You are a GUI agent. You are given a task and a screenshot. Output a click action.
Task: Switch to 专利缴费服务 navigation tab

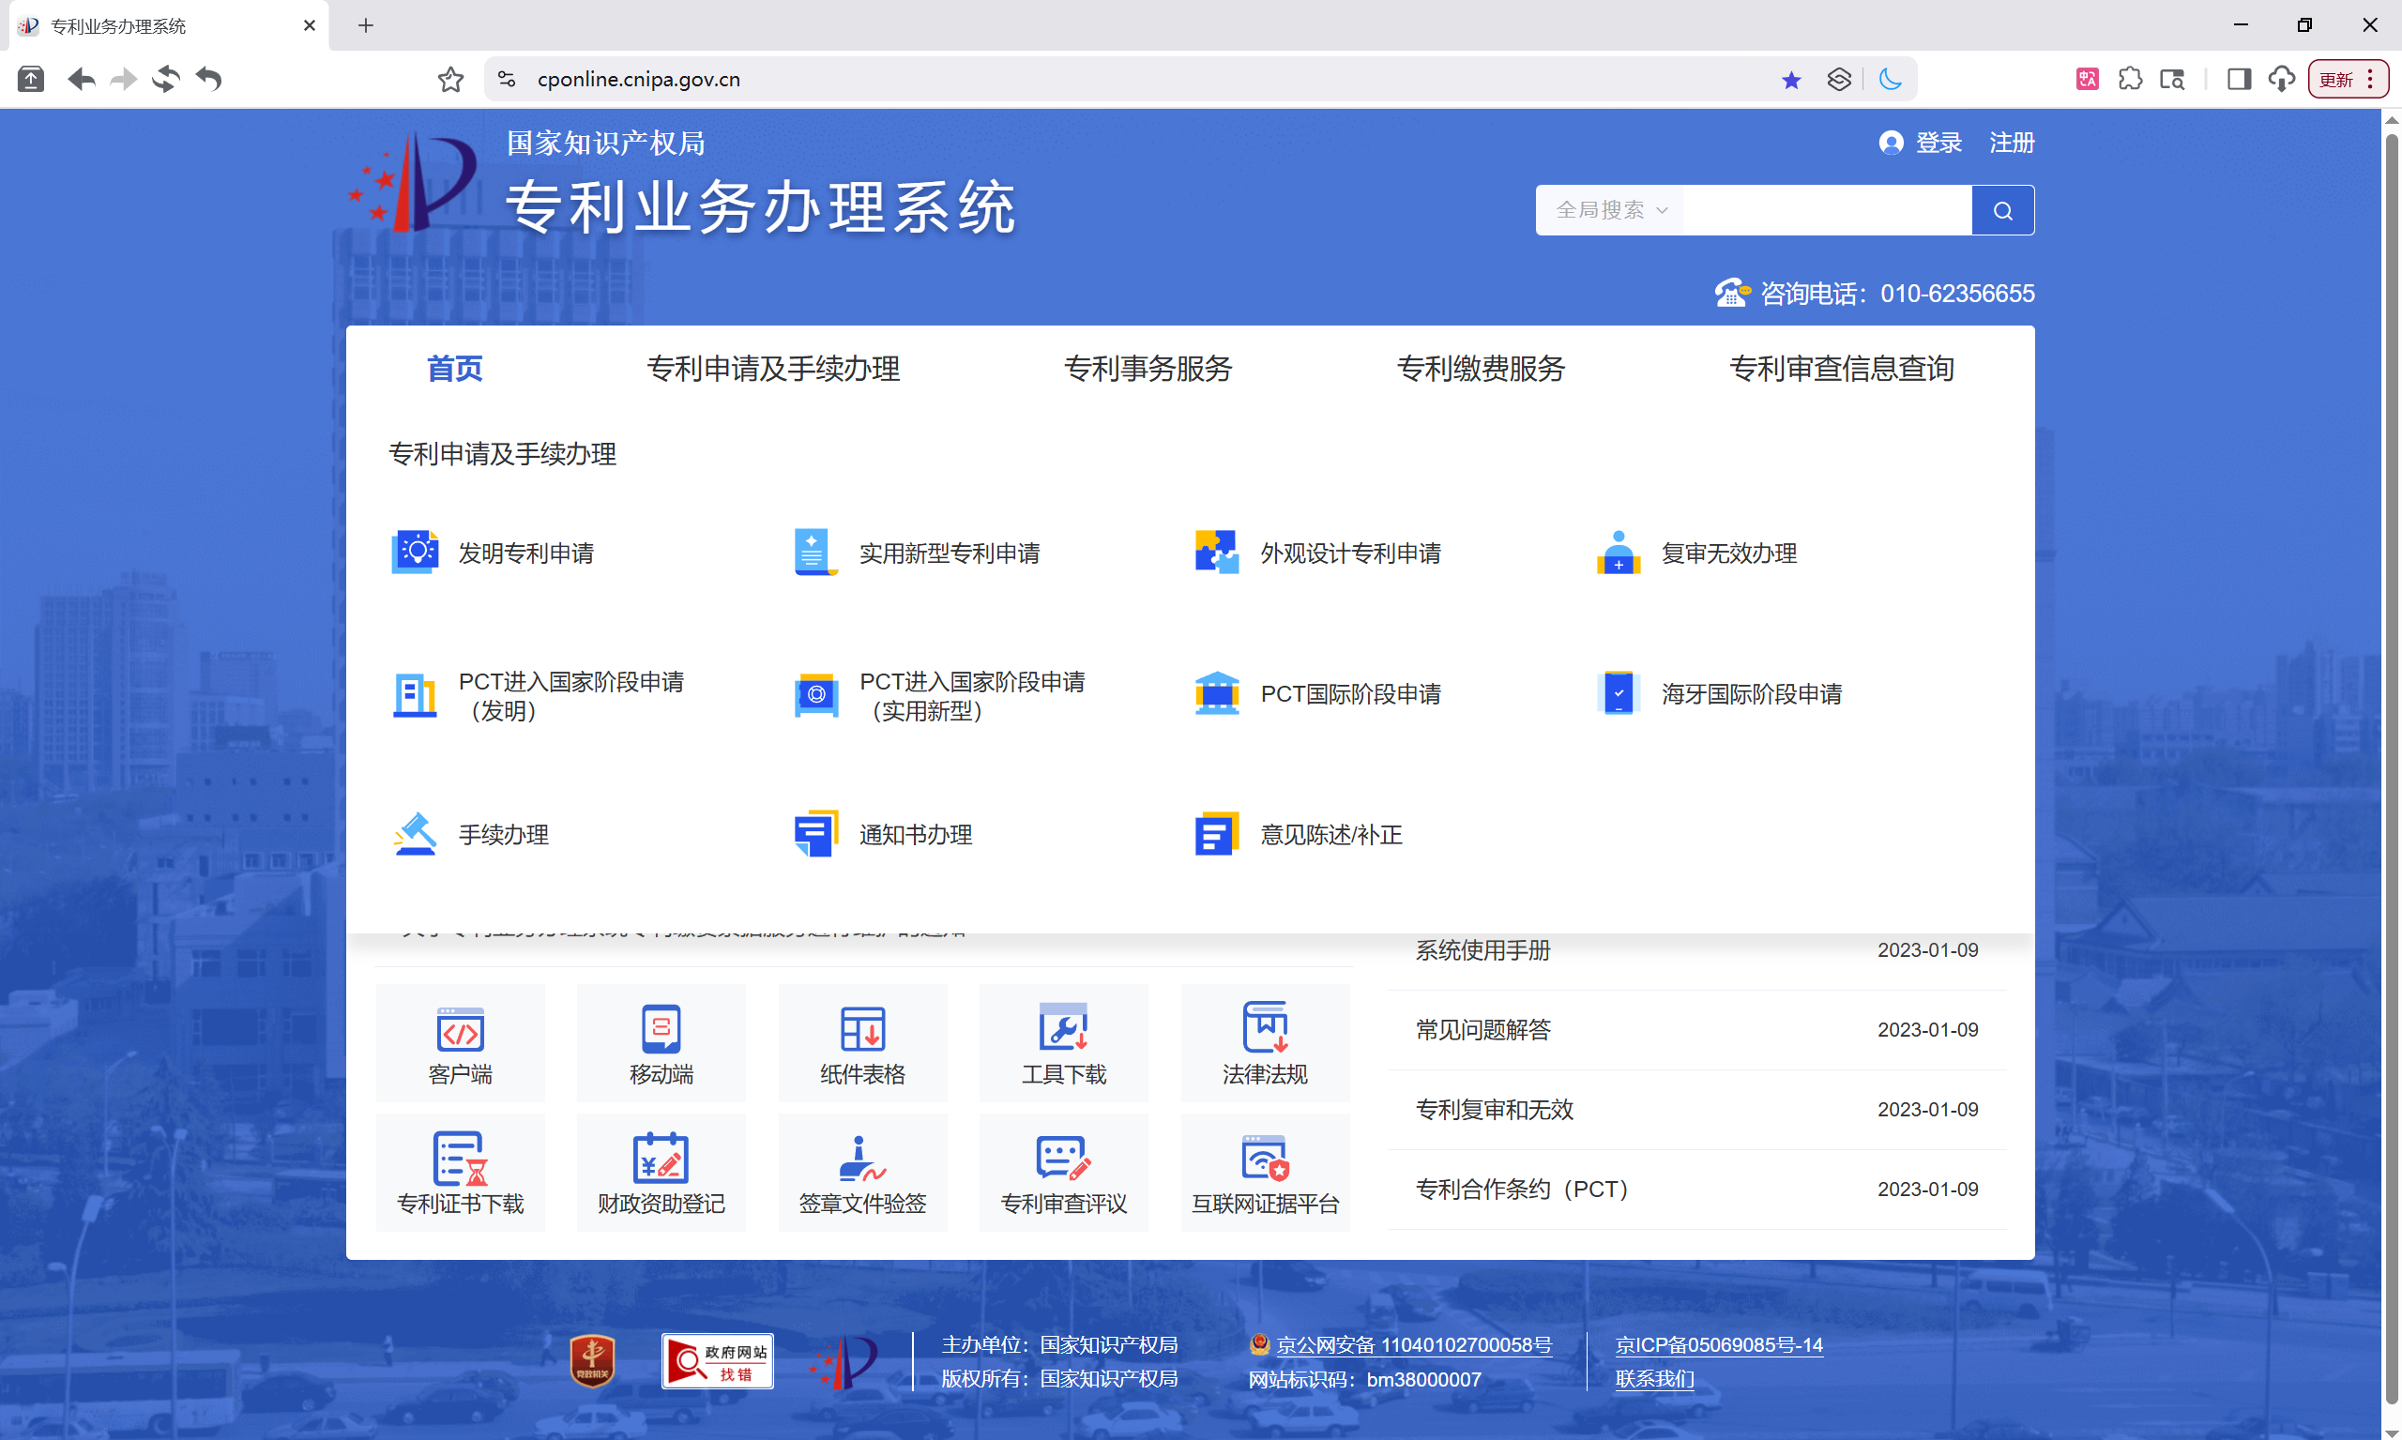(1480, 369)
